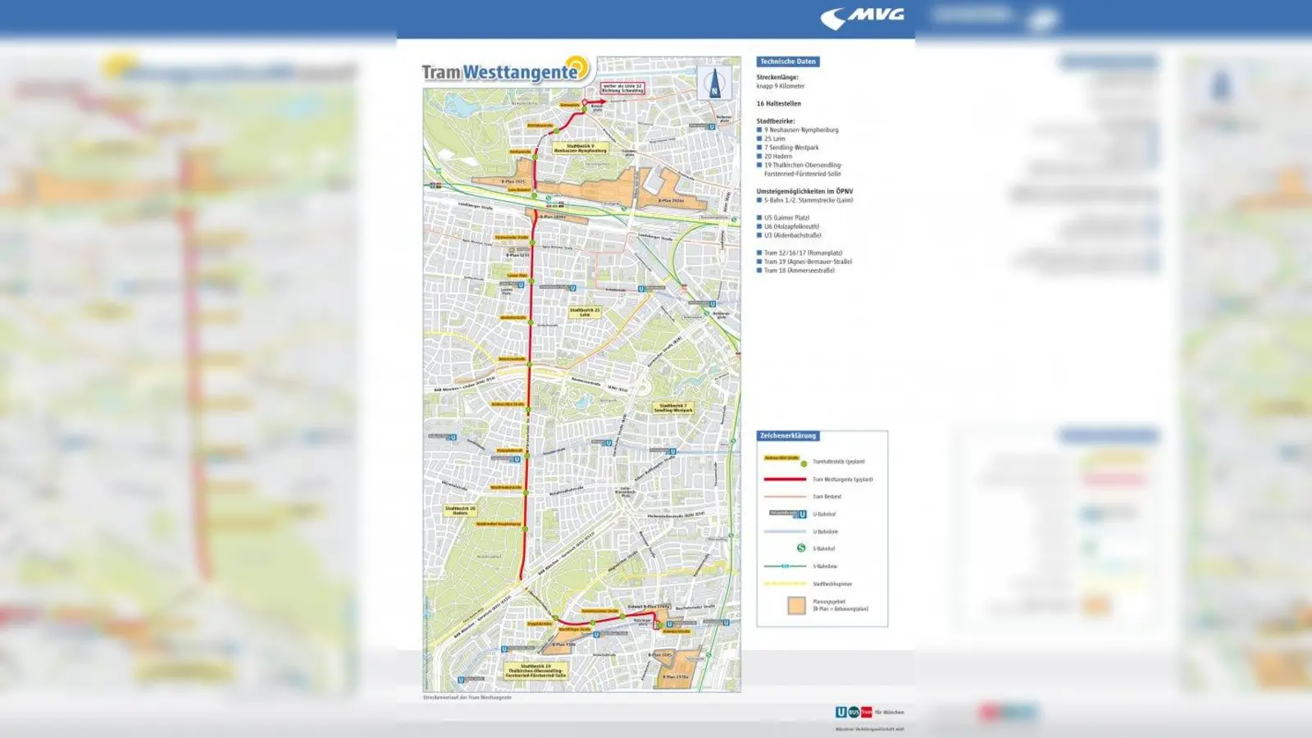Select the U-Bahnhof symbol shown in the legend
Viewport: 1312px width, 738px height.
point(802,513)
